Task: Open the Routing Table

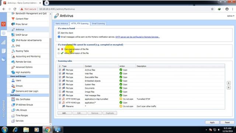Action: 22,51
